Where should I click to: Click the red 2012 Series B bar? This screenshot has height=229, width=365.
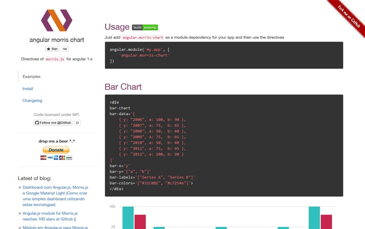pyautogui.click(x=326, y=222)
